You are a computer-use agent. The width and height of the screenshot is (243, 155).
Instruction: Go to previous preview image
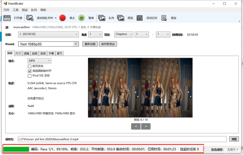[136, 126]
